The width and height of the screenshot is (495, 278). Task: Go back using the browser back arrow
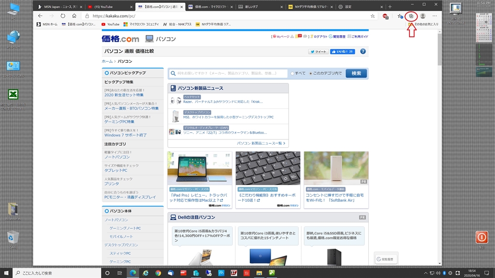(40, 16)
